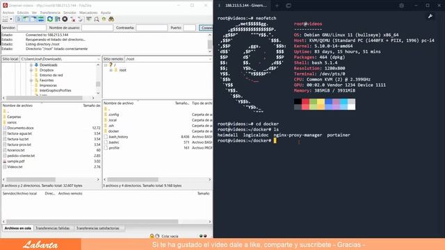Click the disconnect from server icon

(x=73, y=19)
